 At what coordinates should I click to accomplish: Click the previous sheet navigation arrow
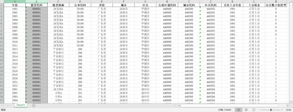[4, 106]
